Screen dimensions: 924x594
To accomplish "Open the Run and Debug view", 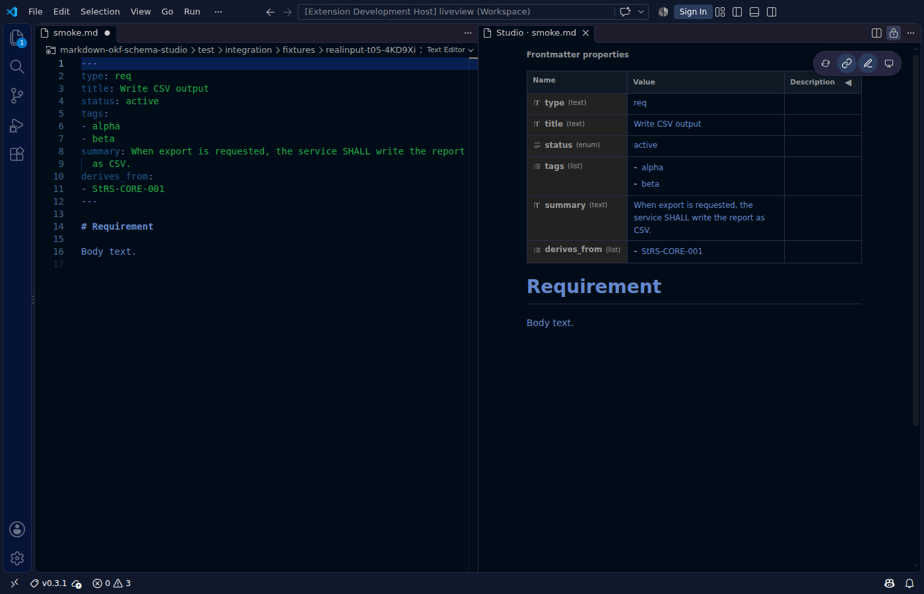I will pos(17,125).
